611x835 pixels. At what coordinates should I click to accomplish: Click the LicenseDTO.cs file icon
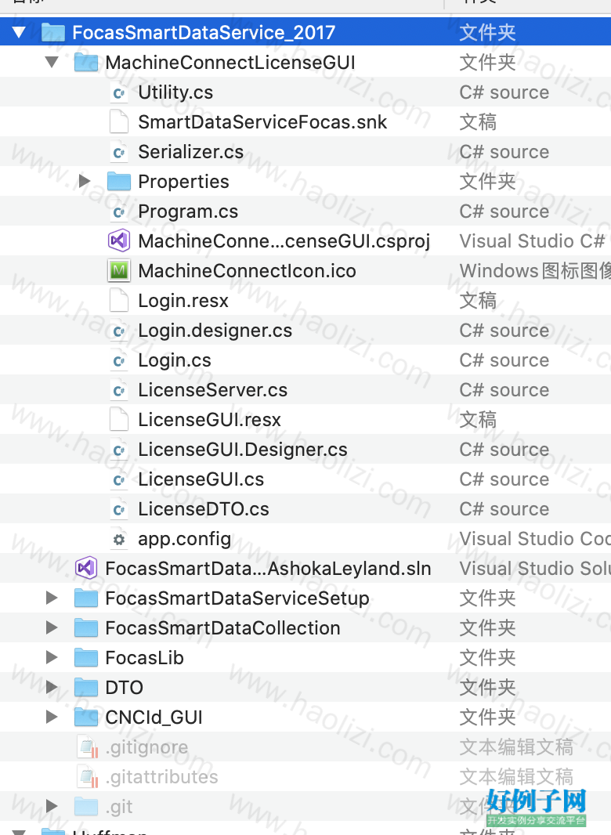pyautogui.click(x=119, y=510)
